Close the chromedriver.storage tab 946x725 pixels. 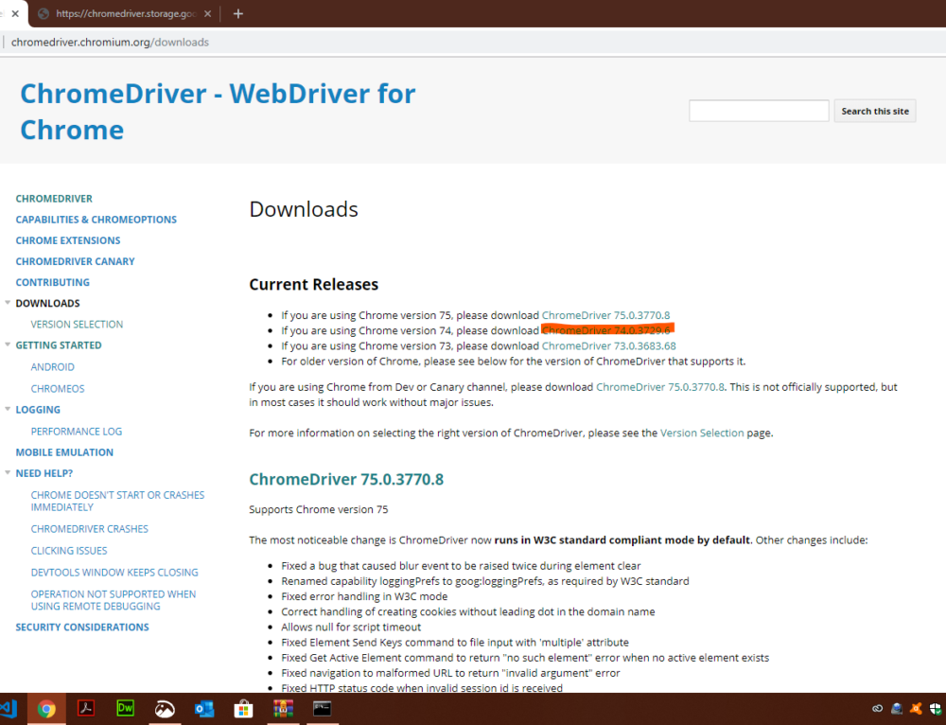(x=207, y=13)
